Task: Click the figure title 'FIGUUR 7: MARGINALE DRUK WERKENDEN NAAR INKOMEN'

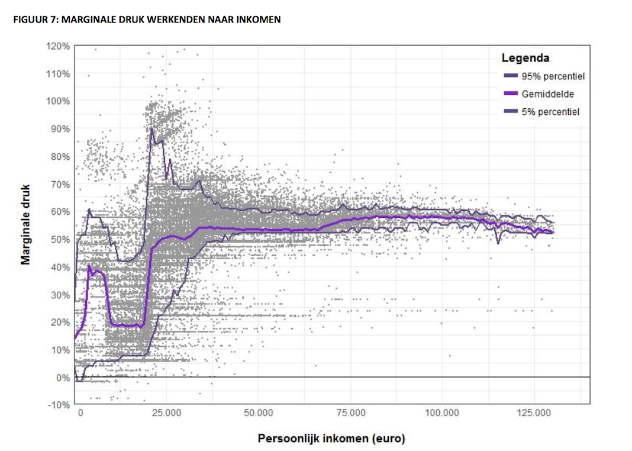Action: point(147,20)
